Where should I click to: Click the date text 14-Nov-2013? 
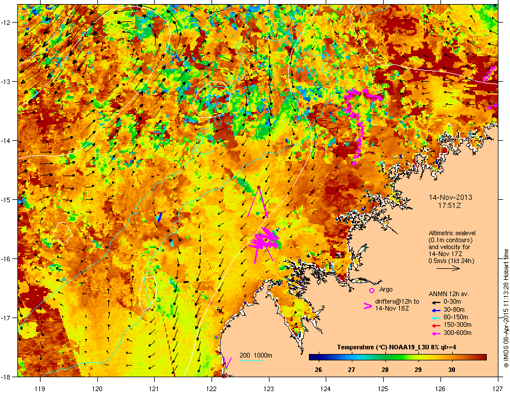[x=450, y=198]
